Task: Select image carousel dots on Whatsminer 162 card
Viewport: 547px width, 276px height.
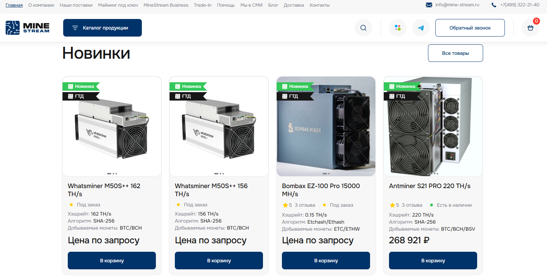Action: point(112,174)
